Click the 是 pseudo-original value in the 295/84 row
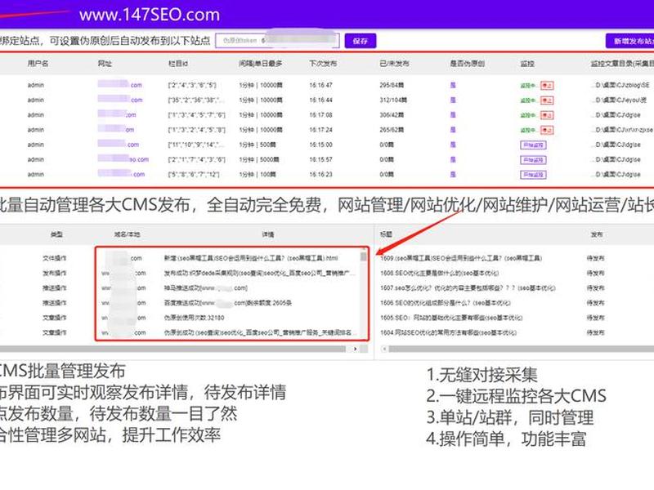The image size is (654, 490). (453, 85)
